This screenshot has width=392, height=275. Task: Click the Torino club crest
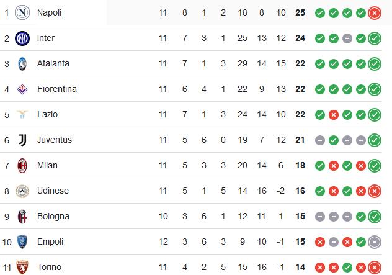[x=22, y=268]
